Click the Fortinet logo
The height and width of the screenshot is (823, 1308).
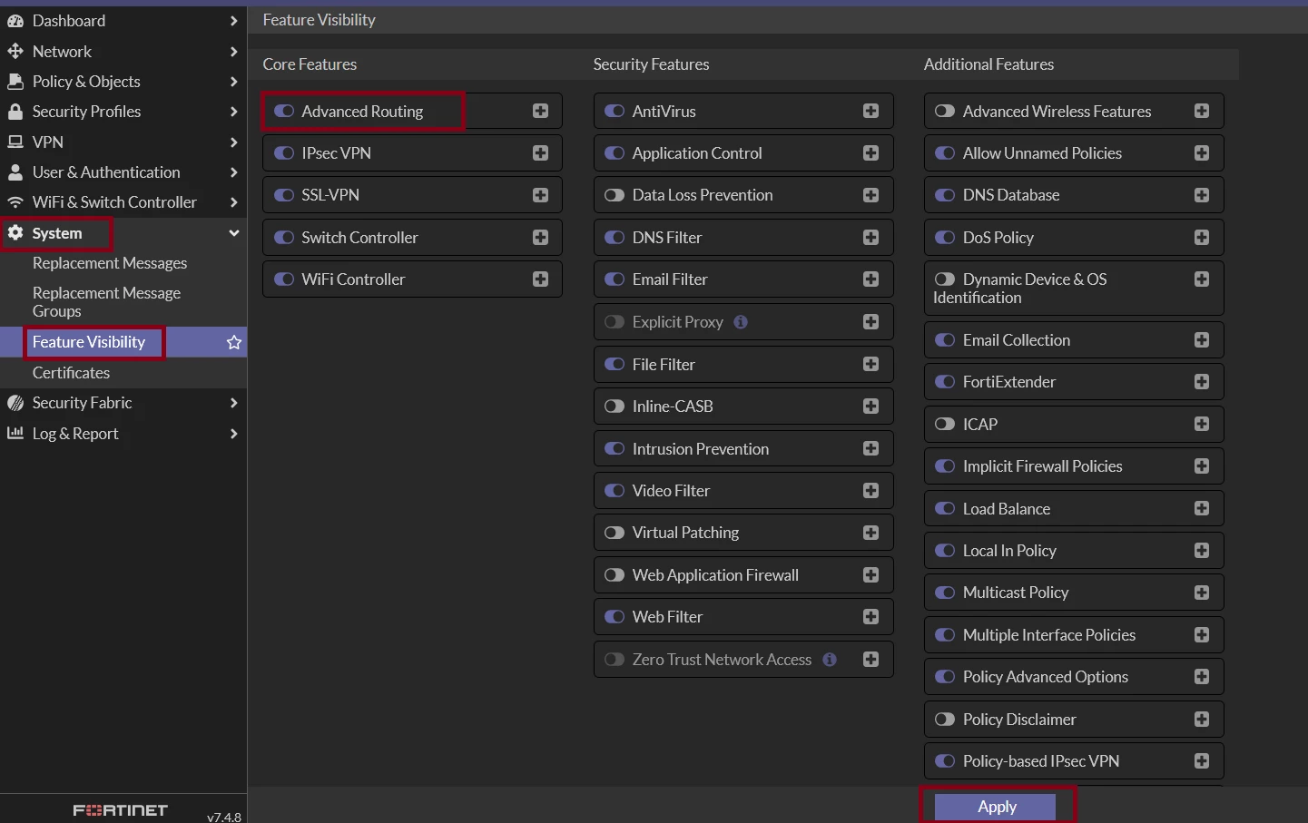click(x=121, y=810)
